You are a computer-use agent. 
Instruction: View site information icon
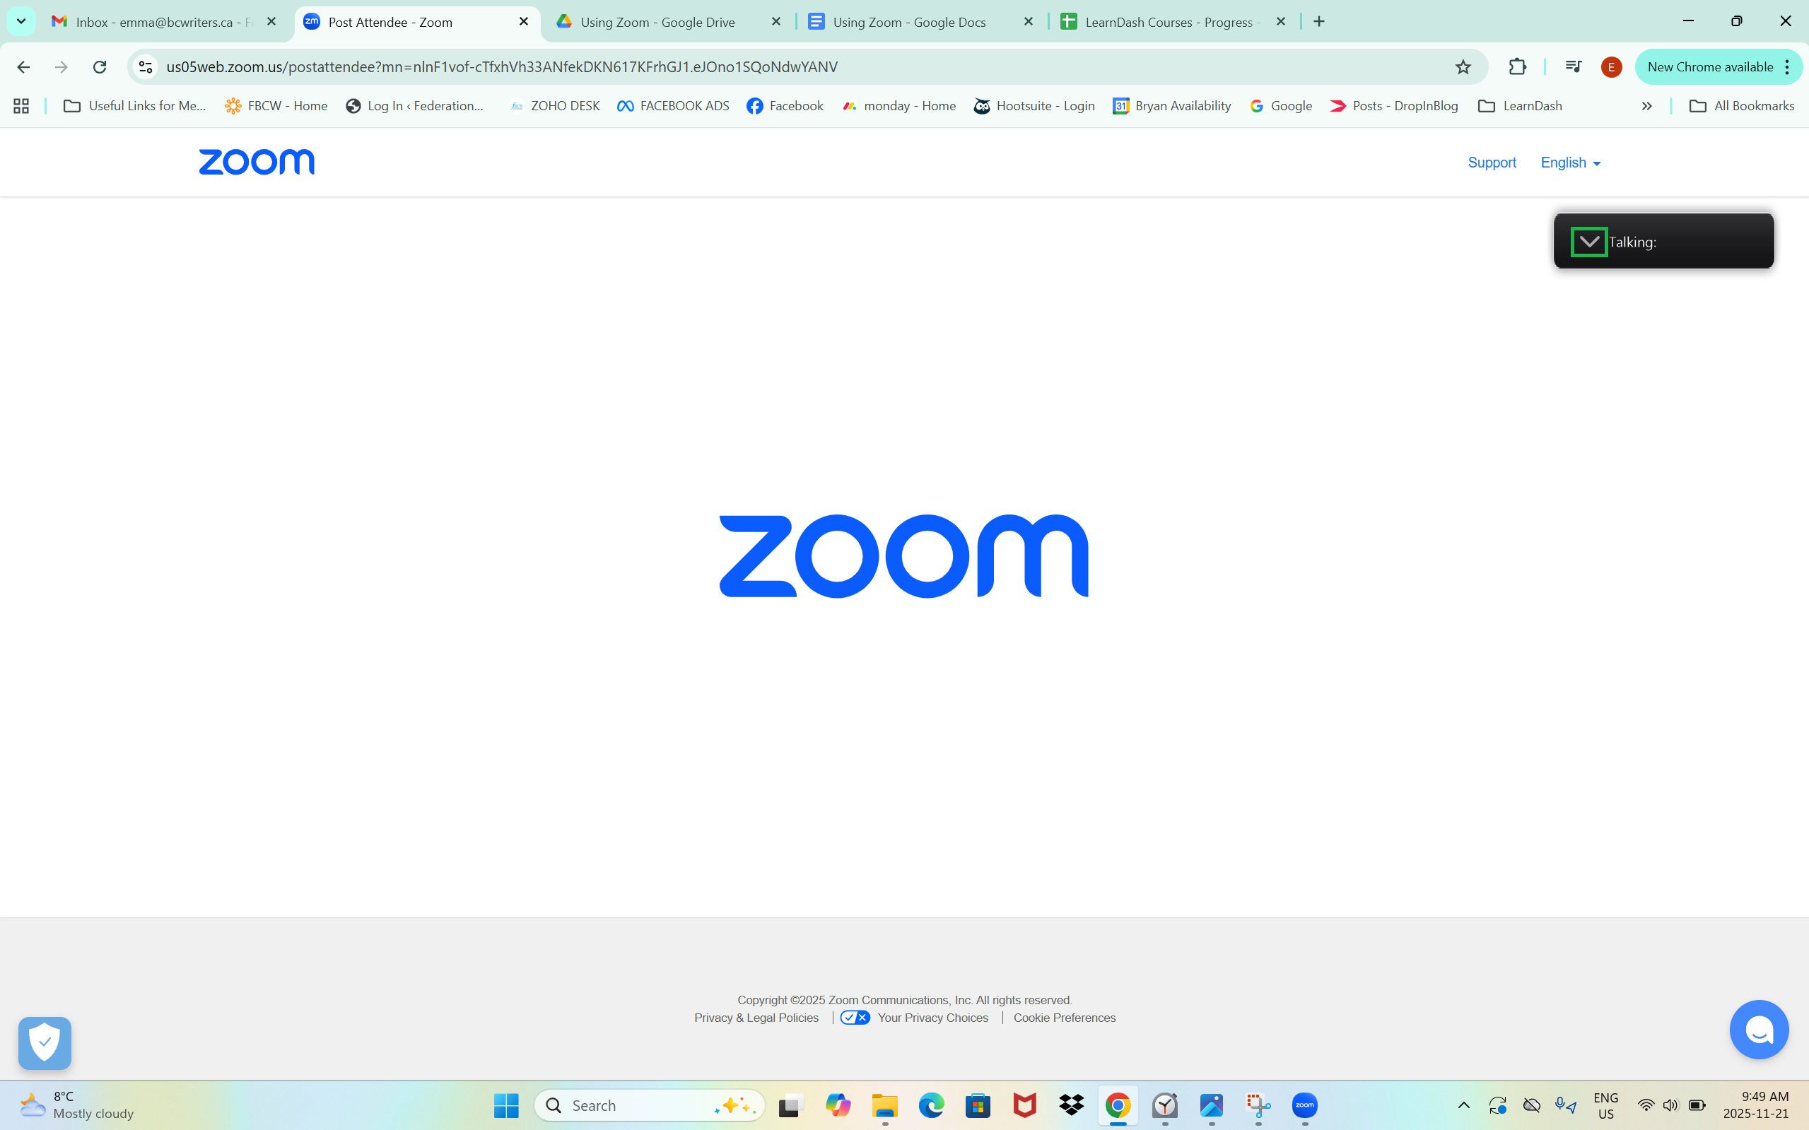(145, 67)
